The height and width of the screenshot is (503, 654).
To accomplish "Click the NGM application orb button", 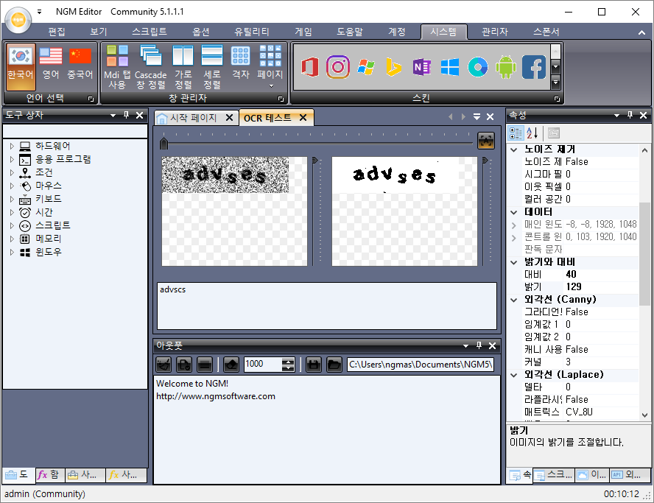I will (18, 19).
